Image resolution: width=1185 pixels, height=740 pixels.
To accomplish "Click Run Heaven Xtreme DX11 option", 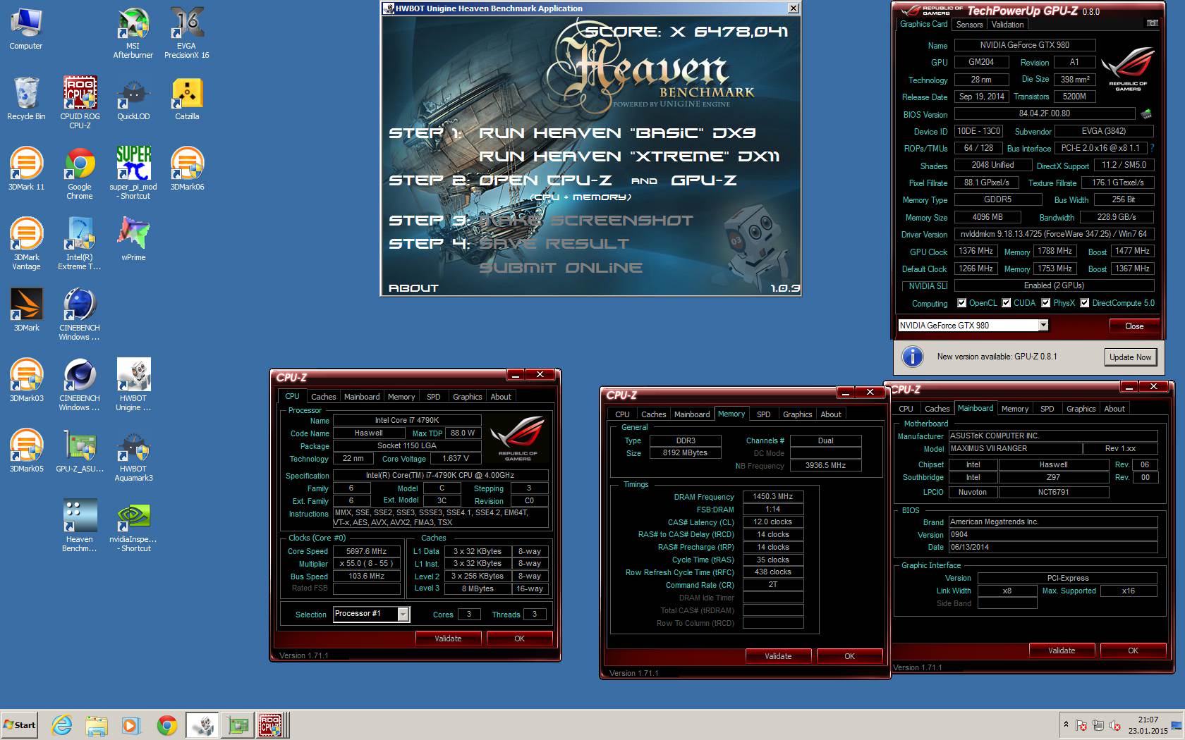I will coord(629,156).
